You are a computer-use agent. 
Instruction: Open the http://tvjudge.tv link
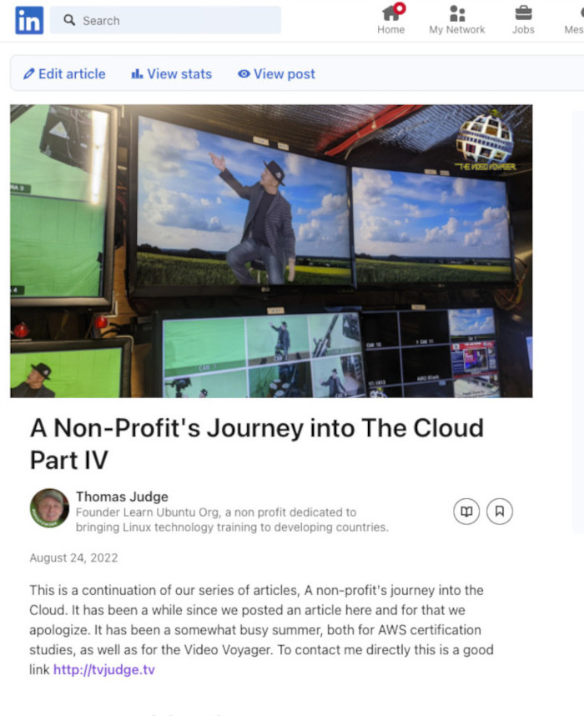[x=104, y=669]
